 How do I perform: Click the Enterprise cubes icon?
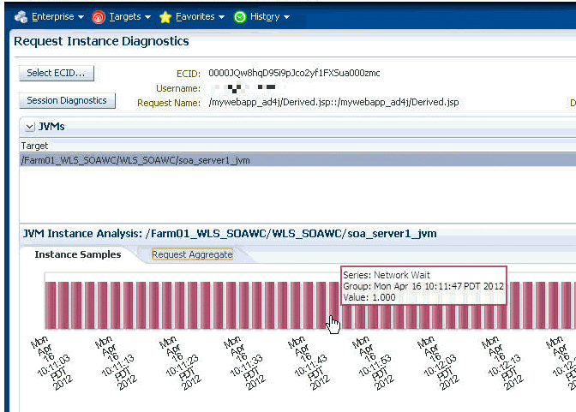click(21, 17)
